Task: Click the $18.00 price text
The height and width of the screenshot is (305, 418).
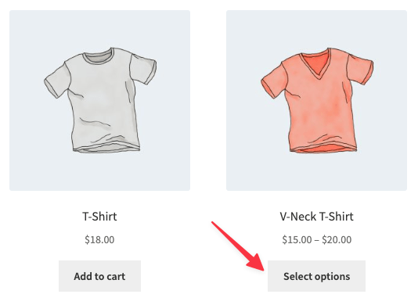Action: [x=99, y=239]
